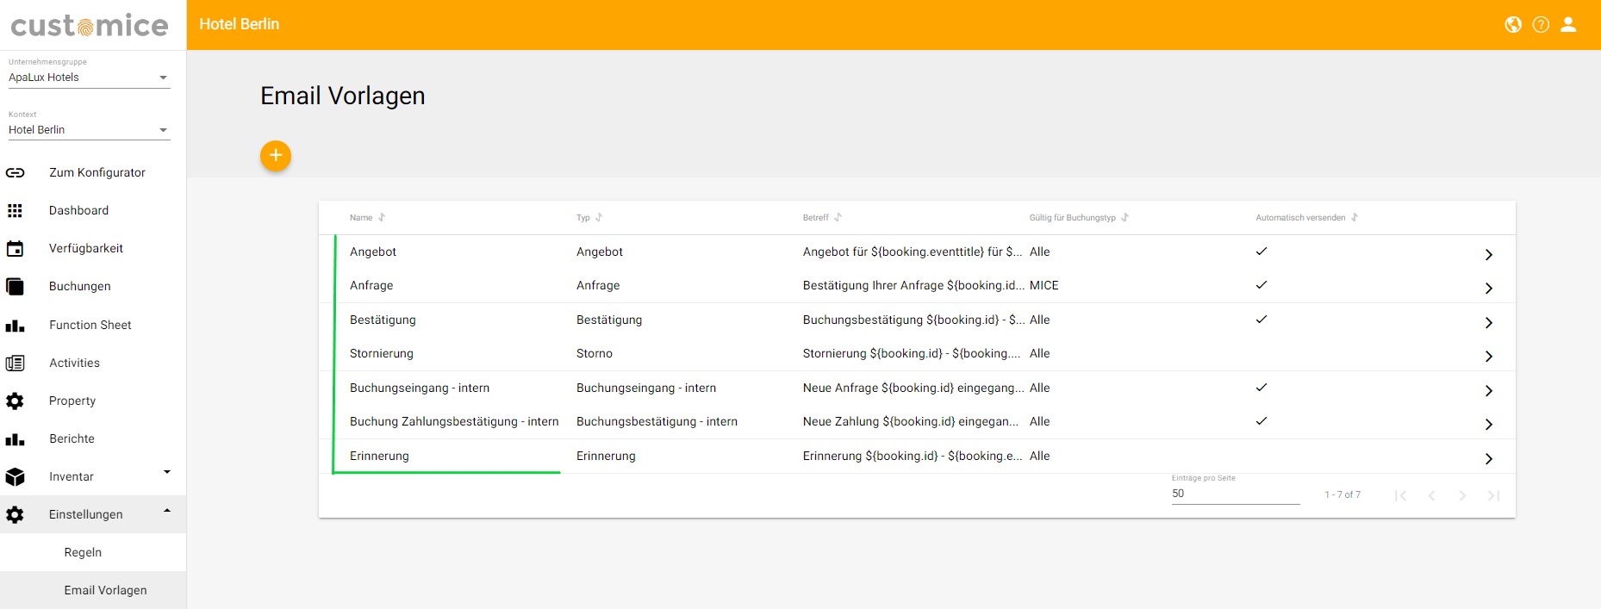Open Unternehmensgruppe ApaLux Hotels dropdown
The width and height of the screenshot is (1601, 609).
(89, 78)
